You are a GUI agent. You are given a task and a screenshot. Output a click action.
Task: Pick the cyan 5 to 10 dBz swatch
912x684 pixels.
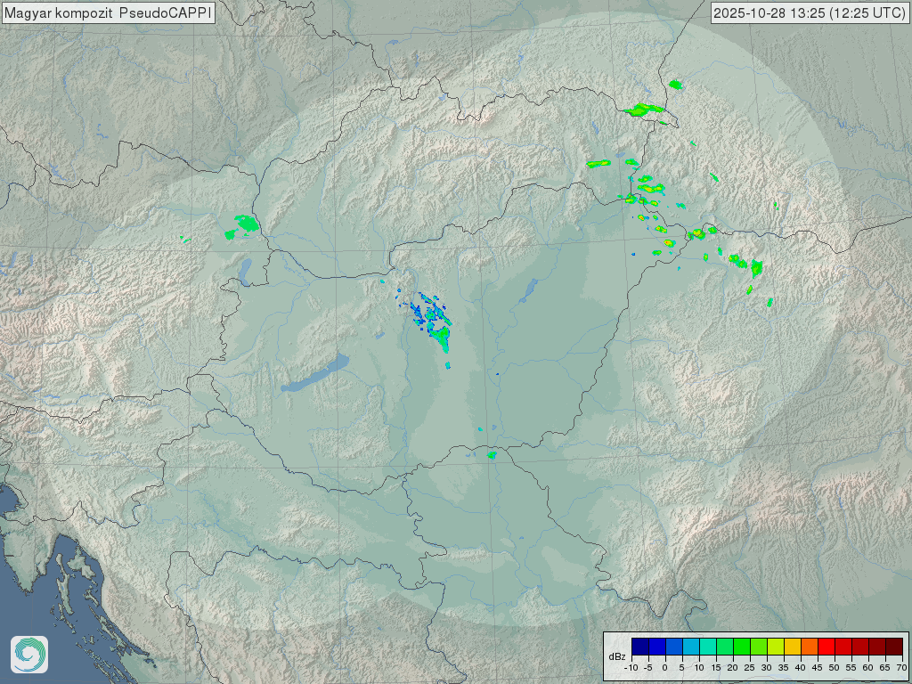690,647
